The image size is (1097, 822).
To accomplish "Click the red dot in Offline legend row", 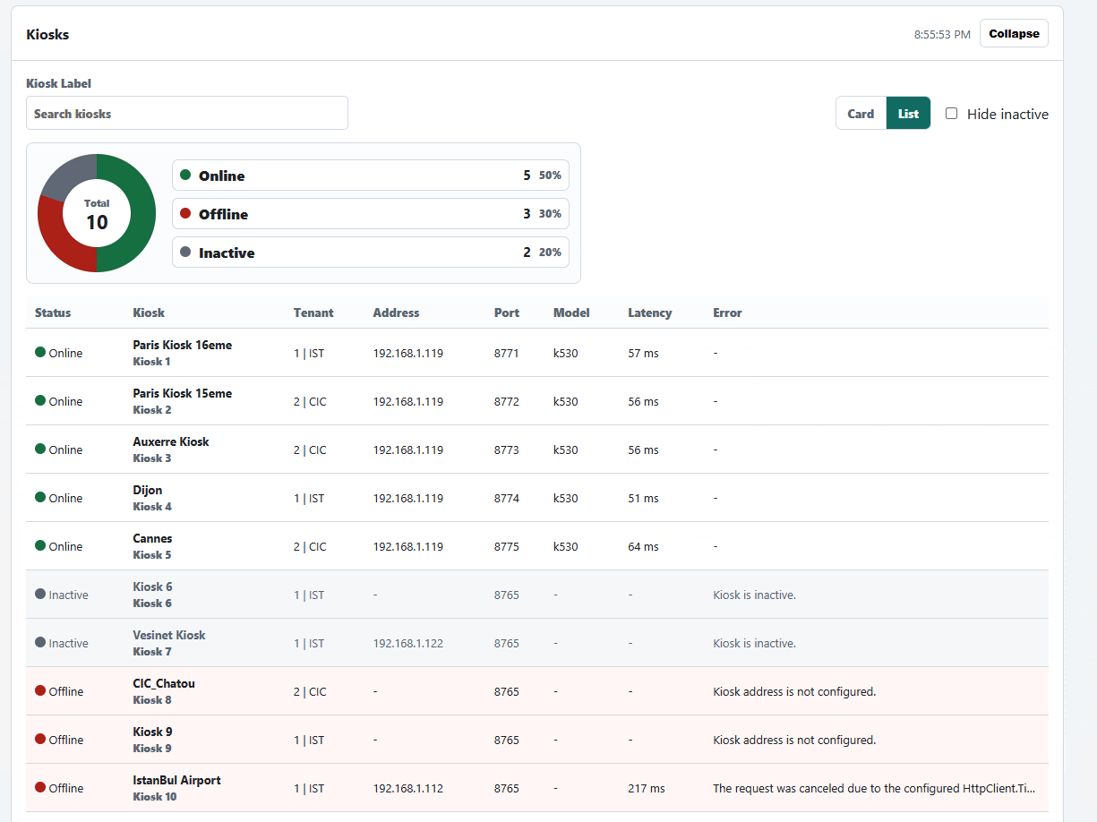I will pyautogui.click(x=185, y=214).
